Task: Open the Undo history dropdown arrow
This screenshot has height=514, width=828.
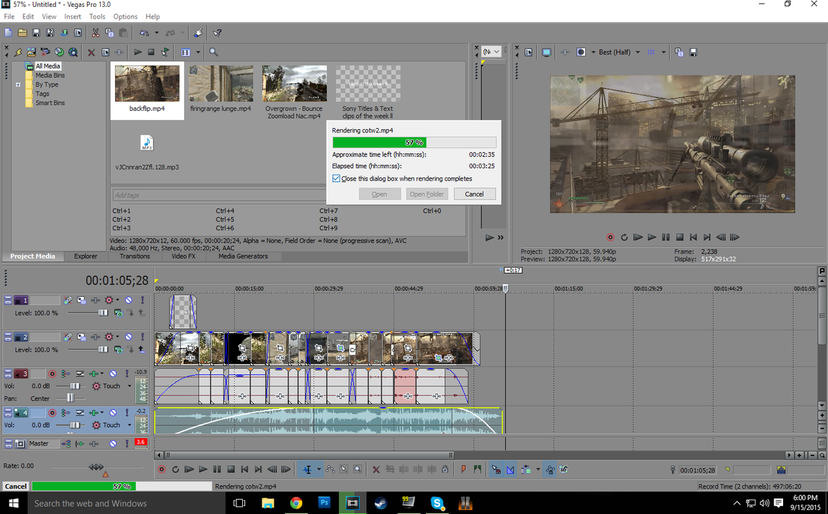Action: 157,32
